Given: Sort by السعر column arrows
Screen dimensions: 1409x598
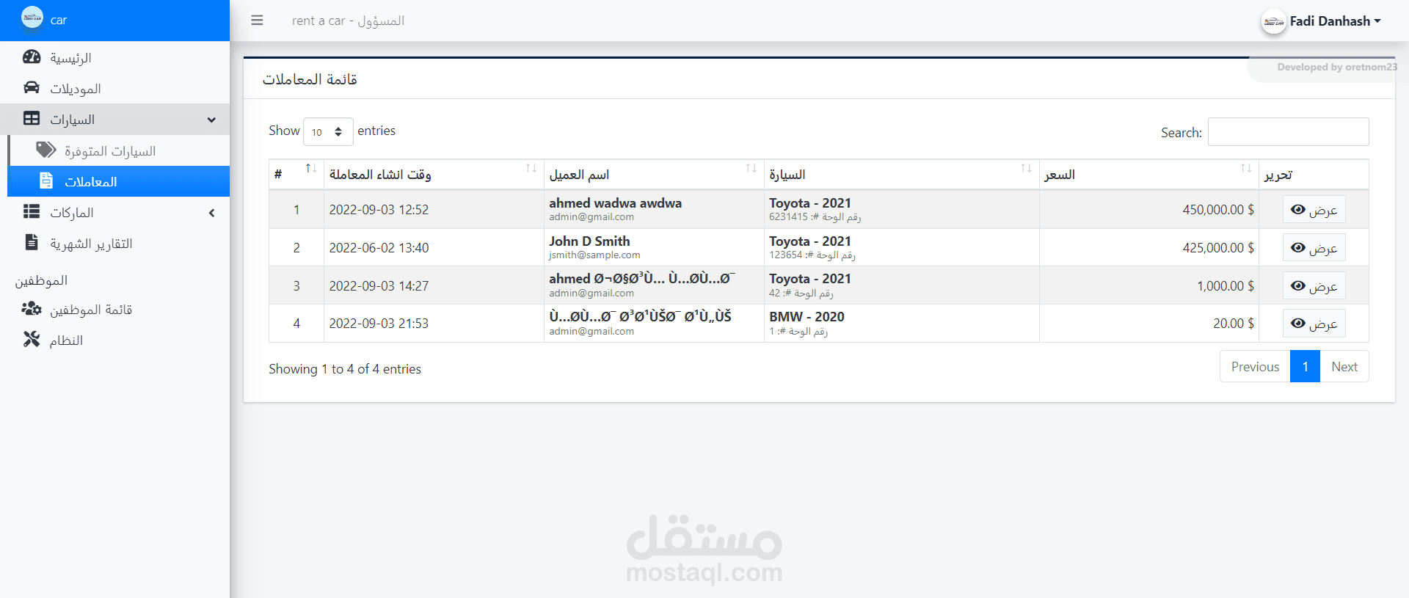Looking at the screenshot, I should (1246, 169).
